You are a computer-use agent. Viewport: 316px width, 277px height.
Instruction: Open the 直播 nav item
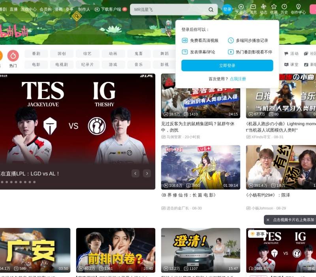(x=13, y=9)
